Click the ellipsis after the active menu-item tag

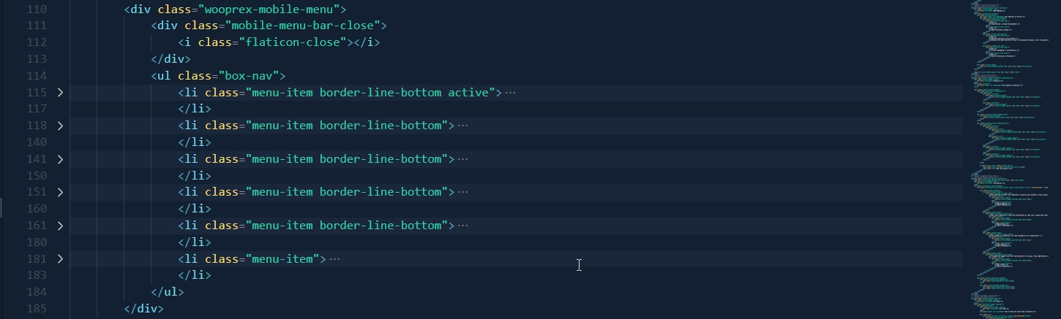tap(511, 93)
